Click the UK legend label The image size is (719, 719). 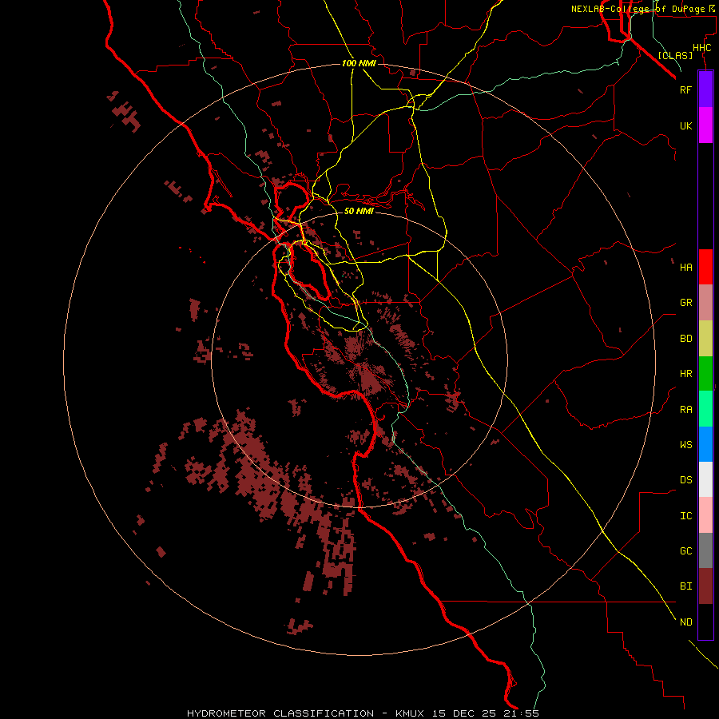click(x=686, y=126)
